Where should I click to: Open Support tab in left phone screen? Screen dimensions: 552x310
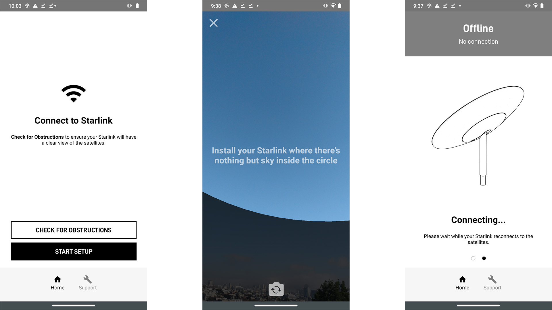[x=88, y=283]
